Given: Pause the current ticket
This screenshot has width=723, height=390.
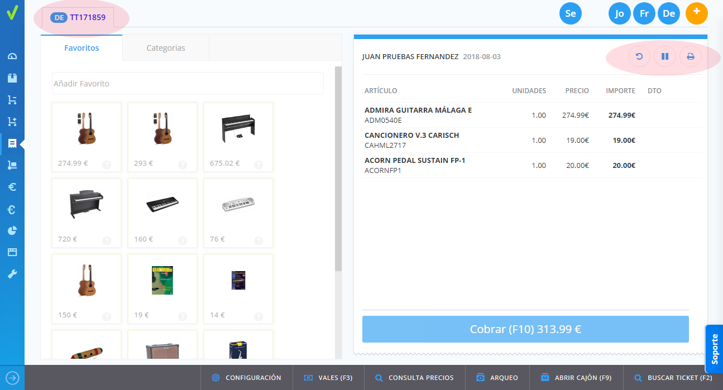Looking at the screenshot, I should [x=664, y=56].
